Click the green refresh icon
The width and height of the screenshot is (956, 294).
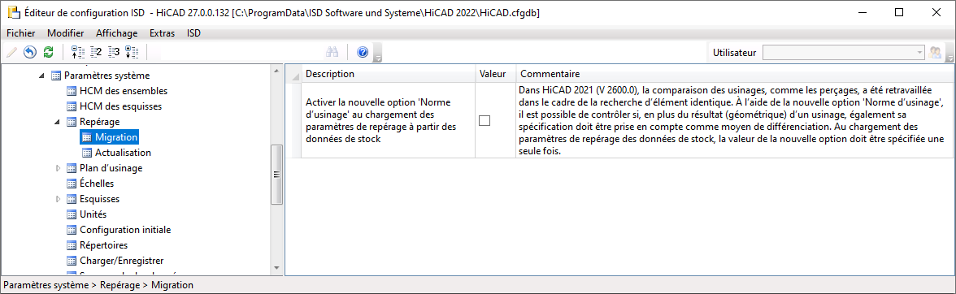pos(49,52)
